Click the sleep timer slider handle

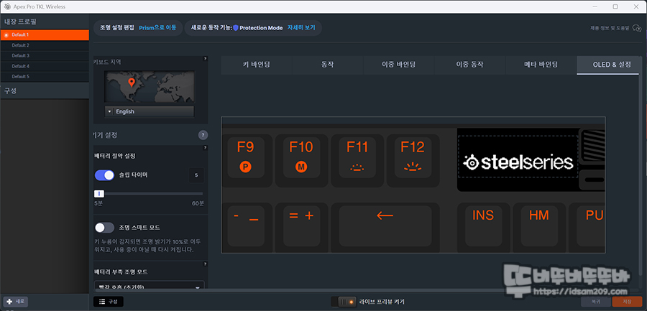[x=99, y=193]
